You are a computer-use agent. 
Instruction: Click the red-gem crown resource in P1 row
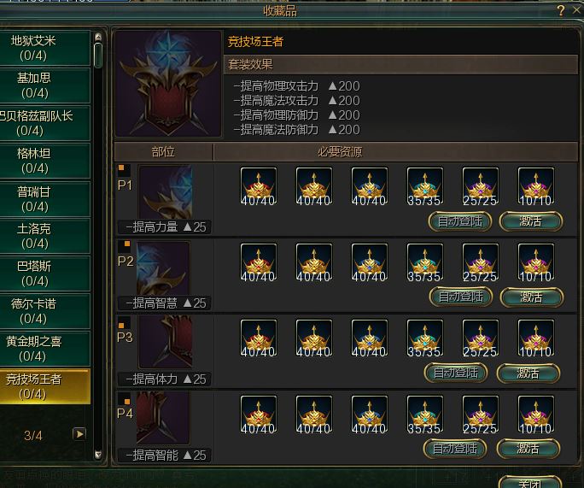(259, 186)
